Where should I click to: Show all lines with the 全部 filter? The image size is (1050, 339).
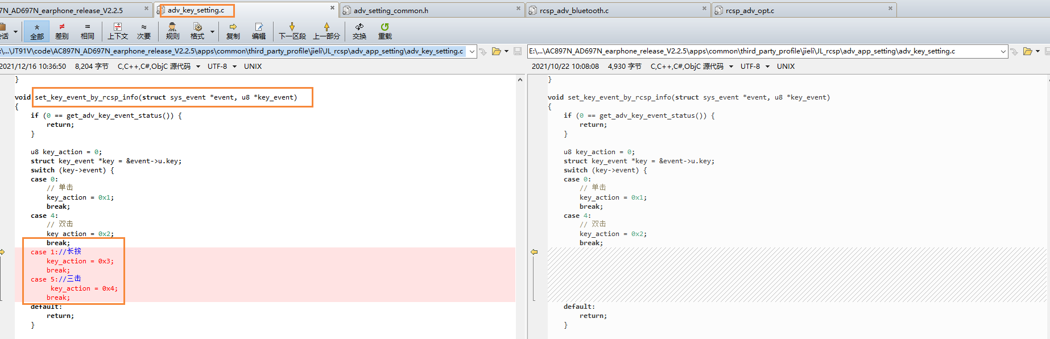37,31
